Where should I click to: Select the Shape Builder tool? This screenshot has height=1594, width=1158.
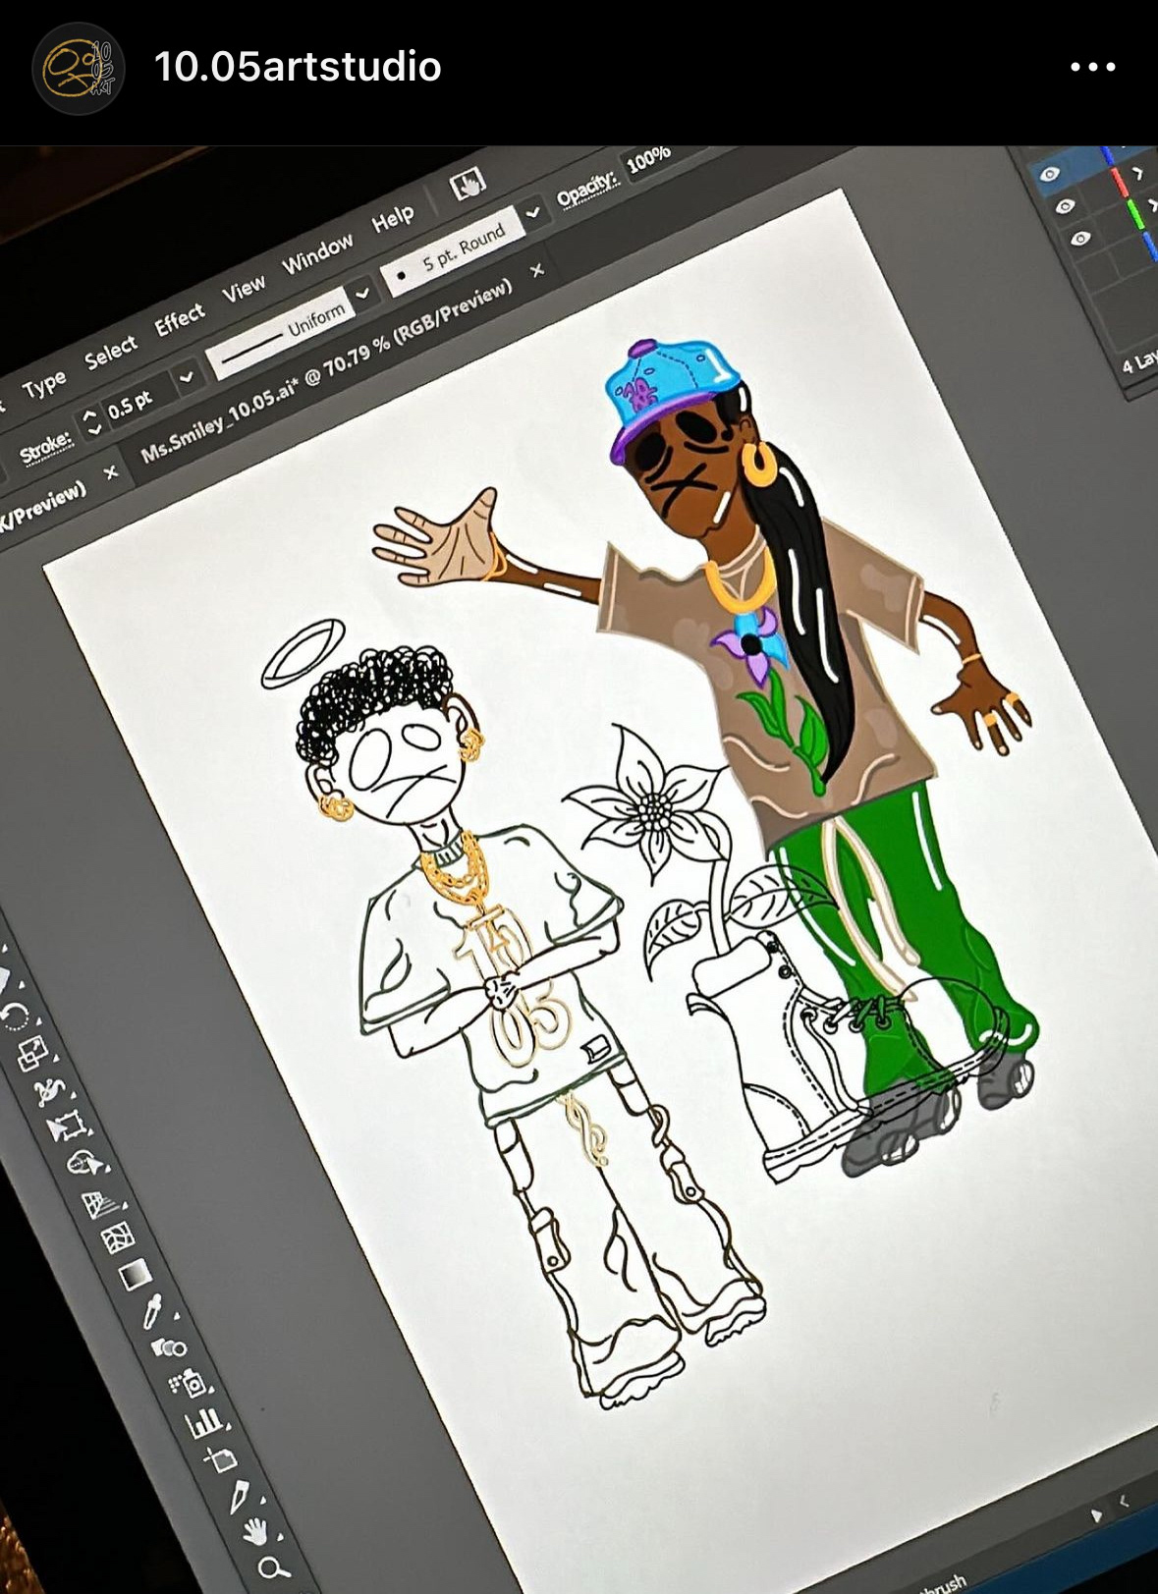click(85, 1165)
